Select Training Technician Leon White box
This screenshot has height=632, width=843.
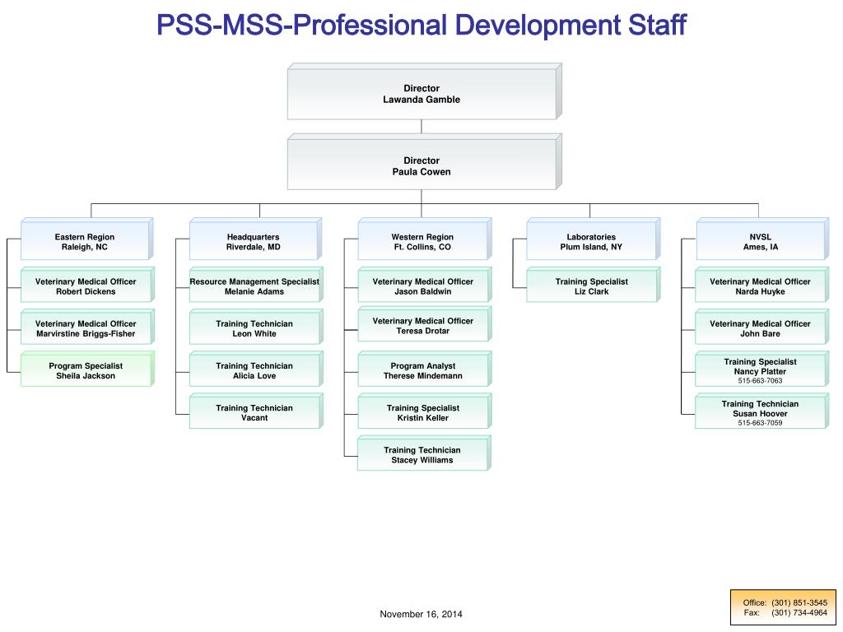click(x=256, y=327)
